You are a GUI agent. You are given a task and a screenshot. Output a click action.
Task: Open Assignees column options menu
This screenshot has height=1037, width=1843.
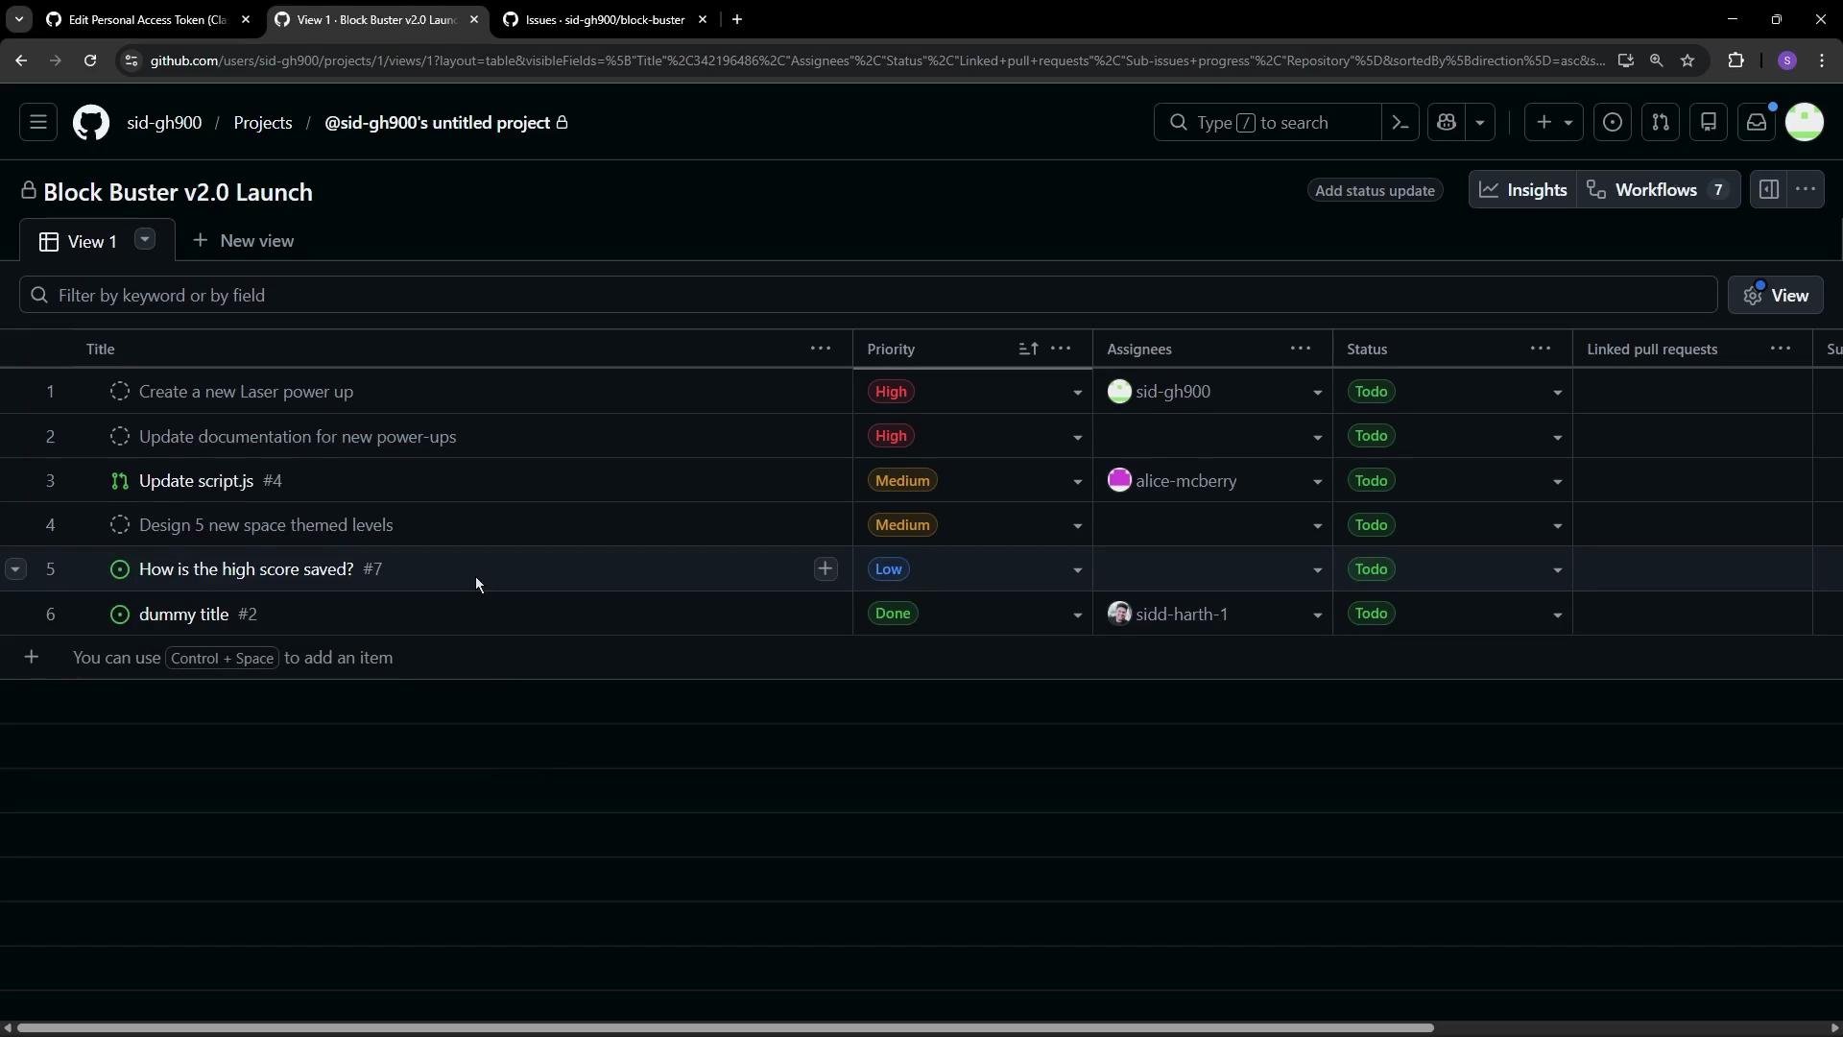[1301, 349]
